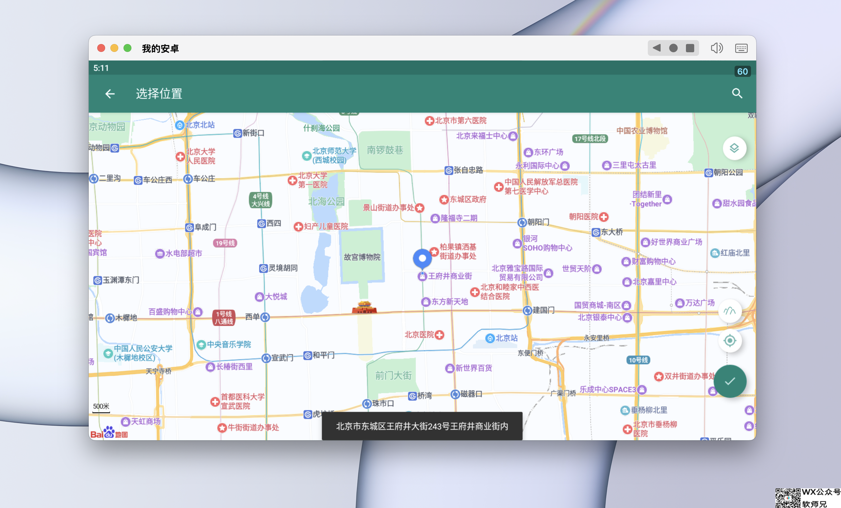The image size is (841, 508).
Task: Click the 南锣鼓巷 label
Action: [385, 150]
